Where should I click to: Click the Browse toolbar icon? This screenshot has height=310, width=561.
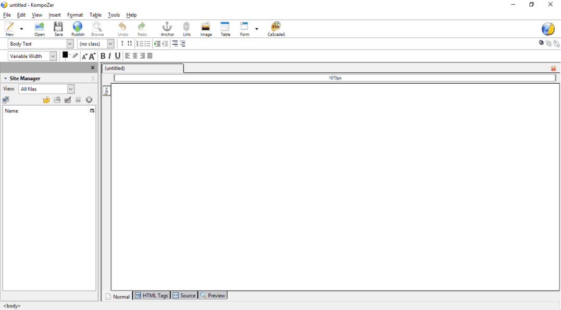click(x=97, y=29)
